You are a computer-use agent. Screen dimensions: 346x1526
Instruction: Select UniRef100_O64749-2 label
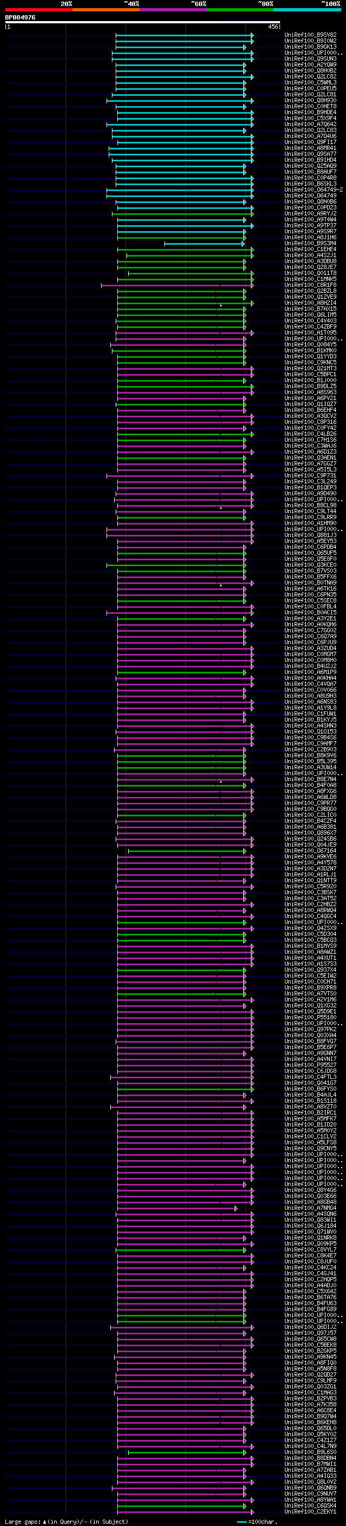[x=314, y=189]
